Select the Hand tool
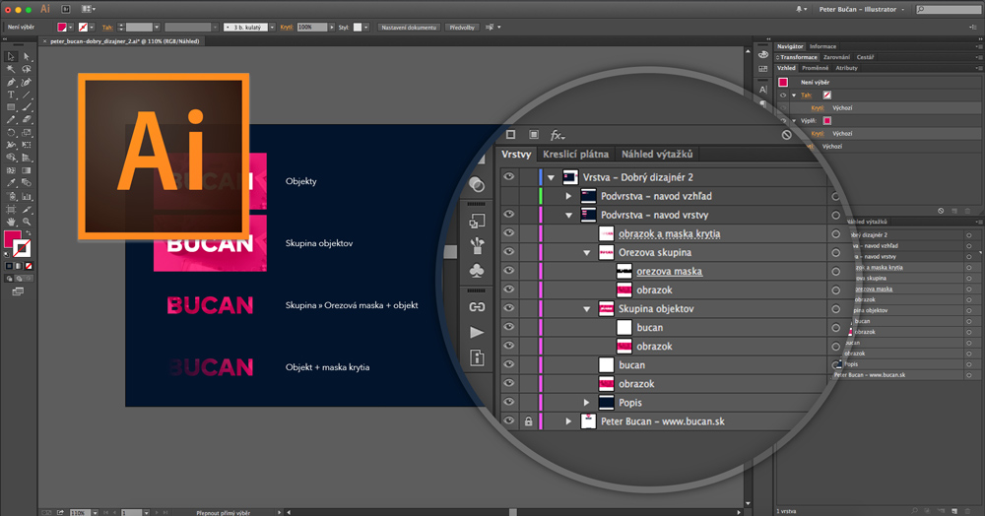The image size is (985, 516). (x=11, y=222)
